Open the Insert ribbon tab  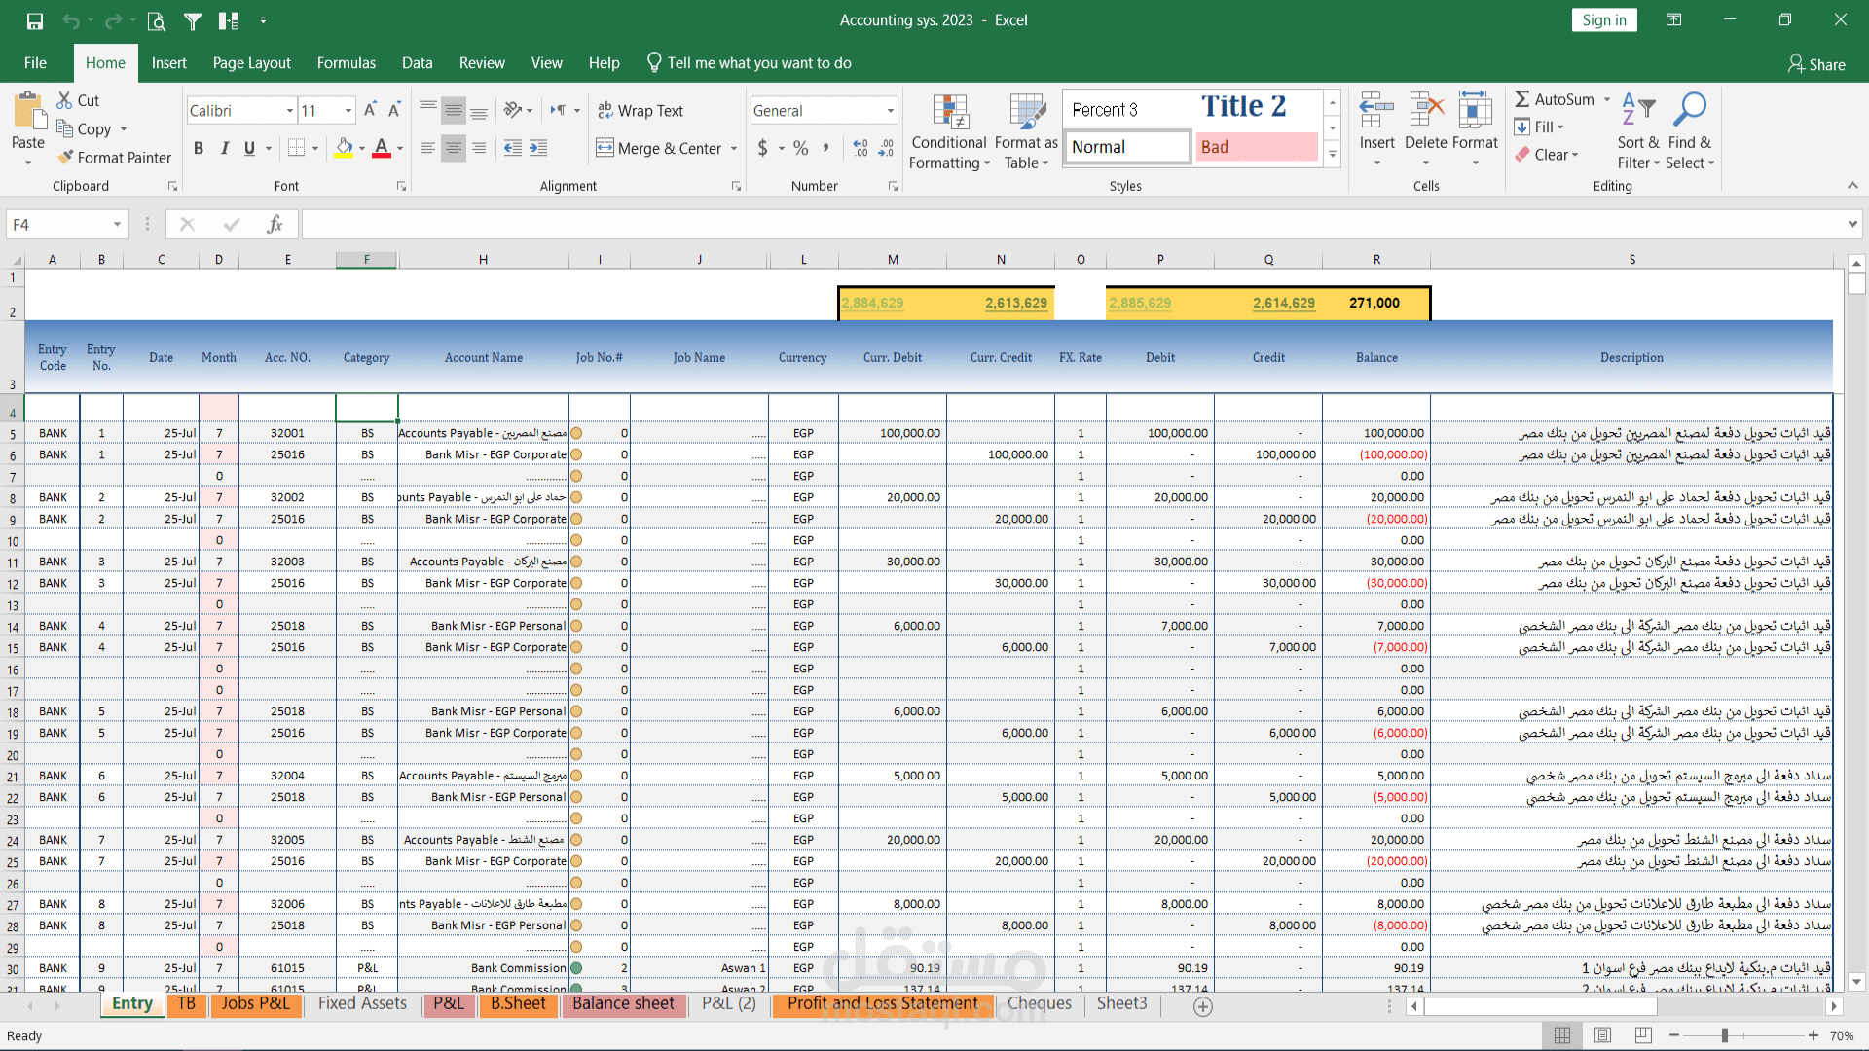pyautogui.click(x=168, y=63)
